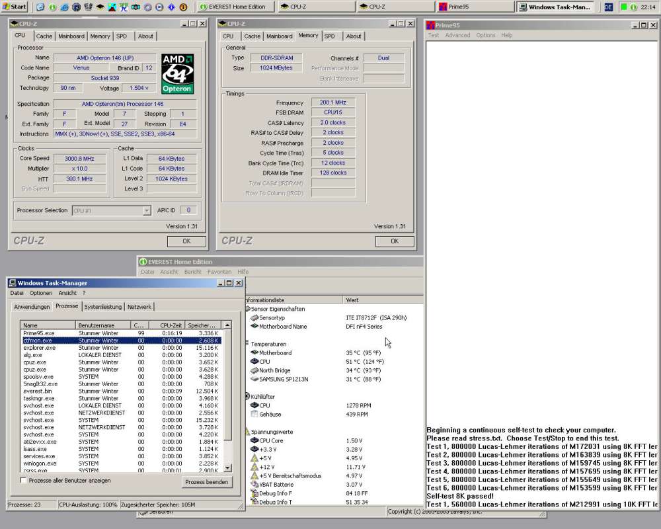Click the Kühllüfter group header in EVEREST
The height and width of the screenshot is (529, 661).
(262, 397)
